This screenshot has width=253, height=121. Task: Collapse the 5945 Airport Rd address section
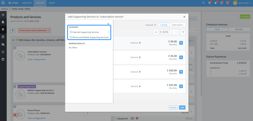(13, 40)
